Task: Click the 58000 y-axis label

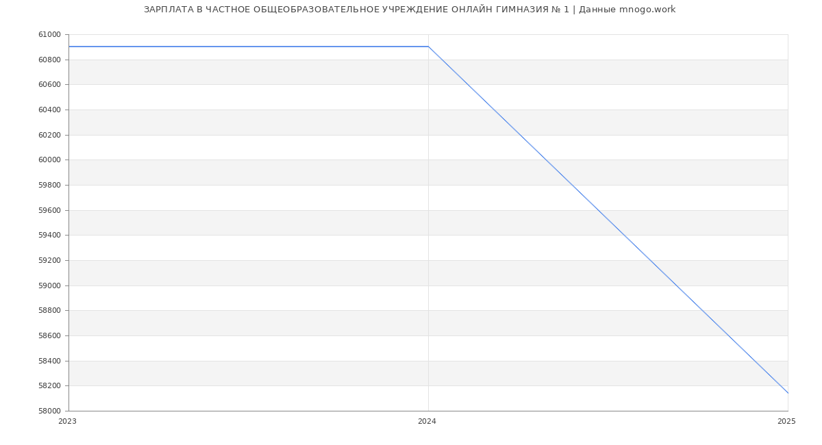Action: [x=49, y=411]
